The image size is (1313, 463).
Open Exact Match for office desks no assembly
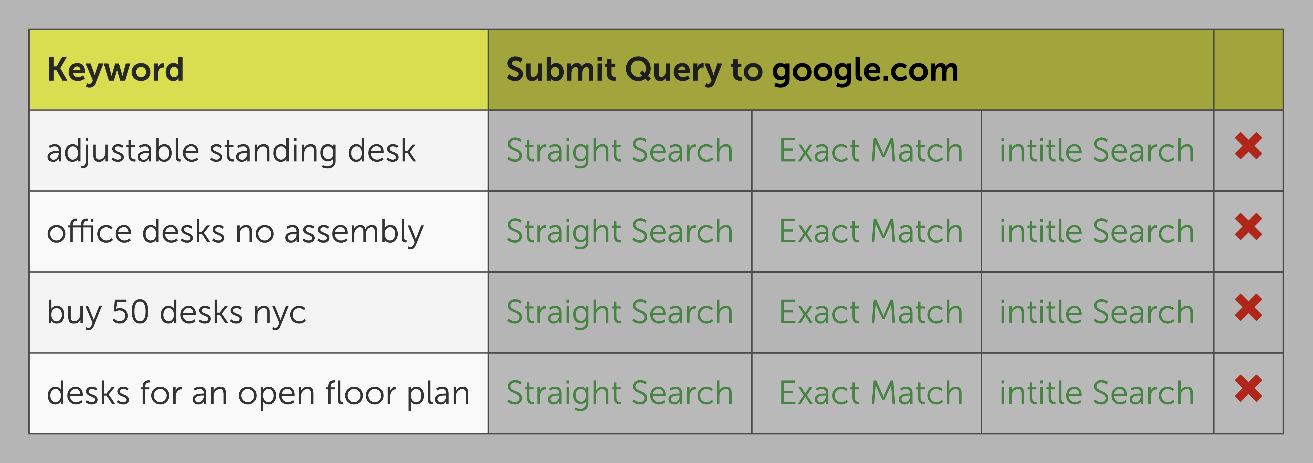(871, 232)
